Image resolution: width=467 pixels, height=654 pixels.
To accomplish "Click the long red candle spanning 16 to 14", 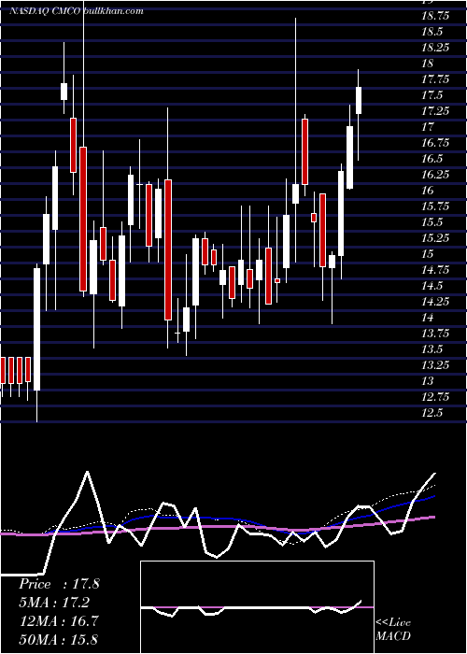I will [168, 249].
